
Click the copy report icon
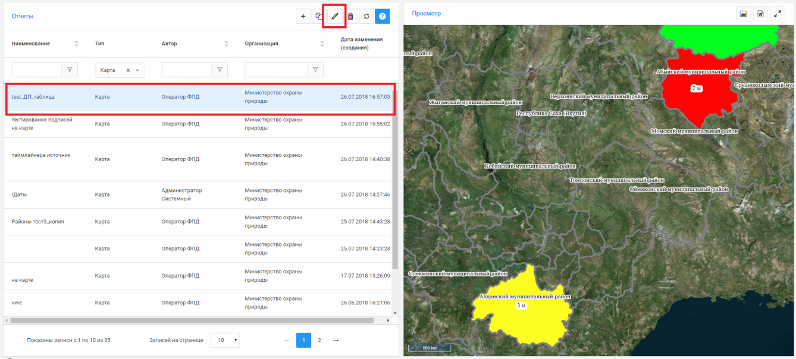click(x=319, y=16)
